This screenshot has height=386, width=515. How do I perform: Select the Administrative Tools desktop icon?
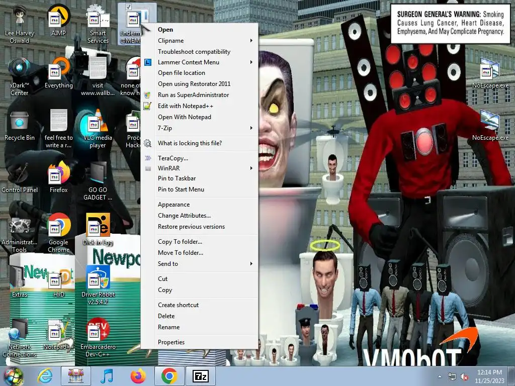click(x=20, y=234)
